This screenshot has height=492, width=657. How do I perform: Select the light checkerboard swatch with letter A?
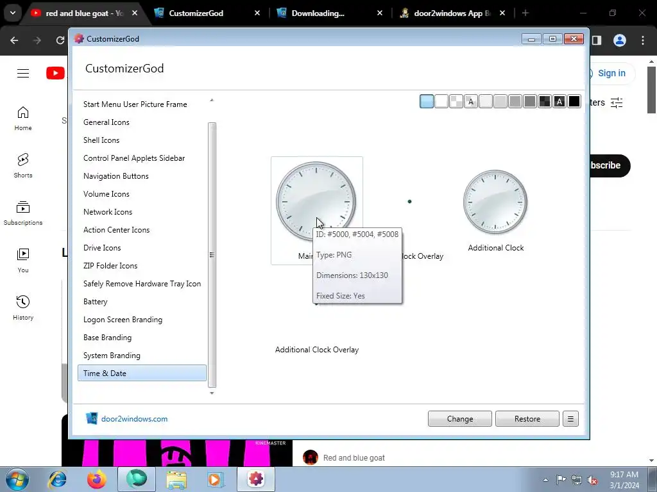pyautogui.click(x=471, y=101)
